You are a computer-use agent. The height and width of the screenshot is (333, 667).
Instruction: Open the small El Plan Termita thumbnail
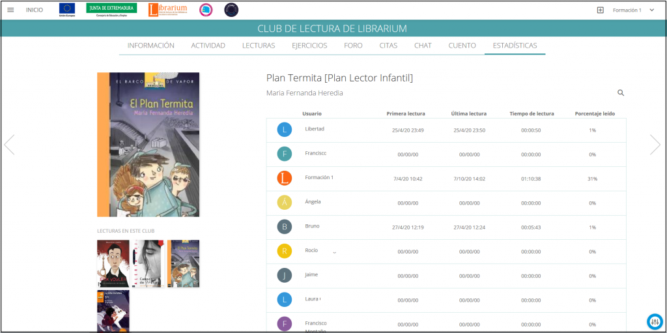[183, 263]
